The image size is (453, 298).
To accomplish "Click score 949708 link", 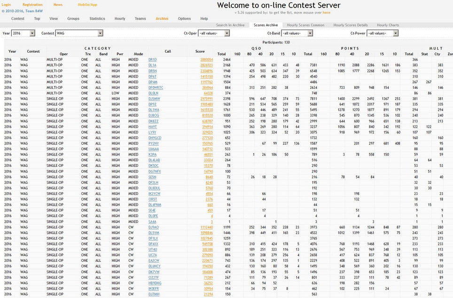I will point(207,244).
